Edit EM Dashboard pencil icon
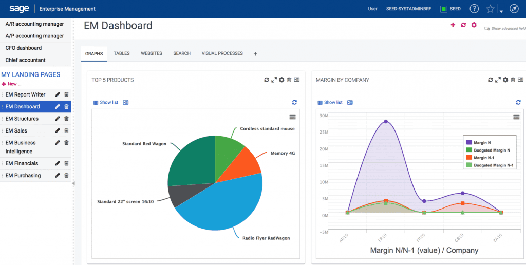 [x=58, y=107]
